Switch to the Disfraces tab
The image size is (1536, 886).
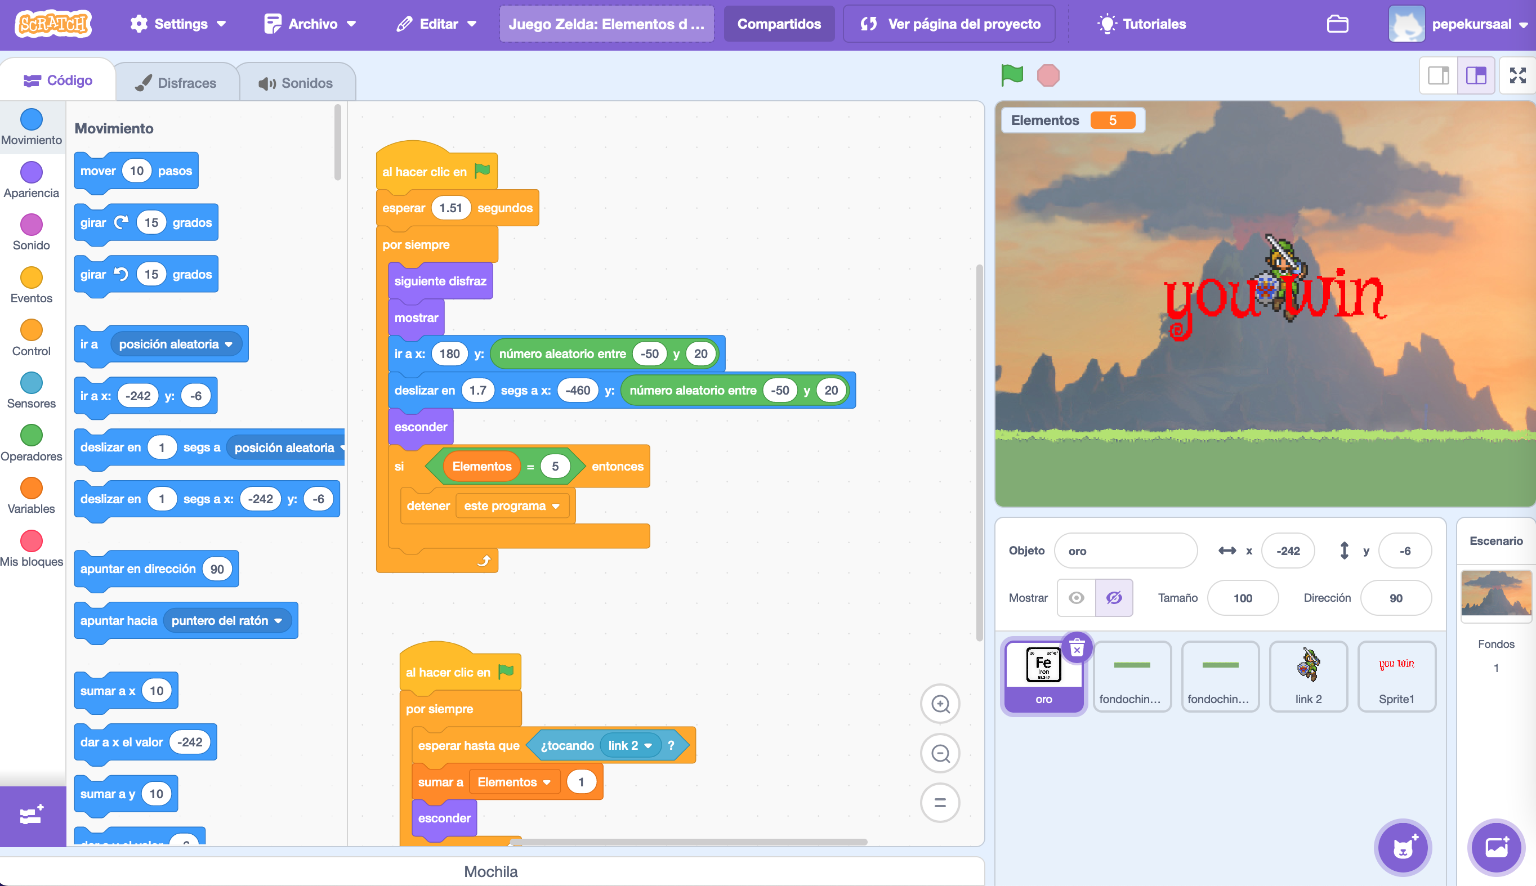tap(176, 82)
